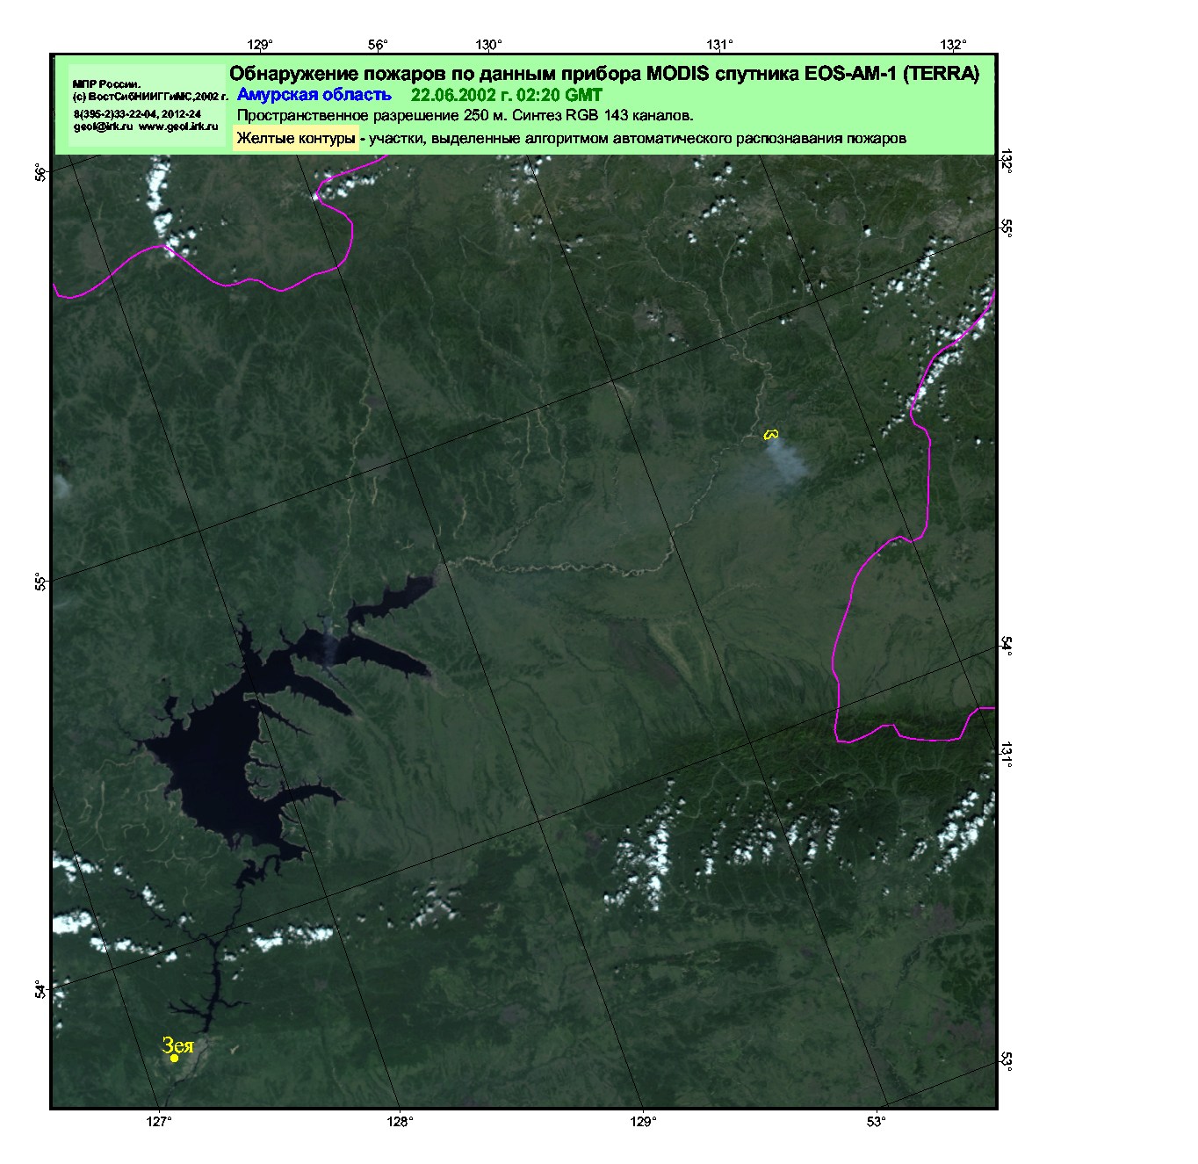Click the 54° latitude label on left axis
1198x1164 pixels.
pos(40,989)
